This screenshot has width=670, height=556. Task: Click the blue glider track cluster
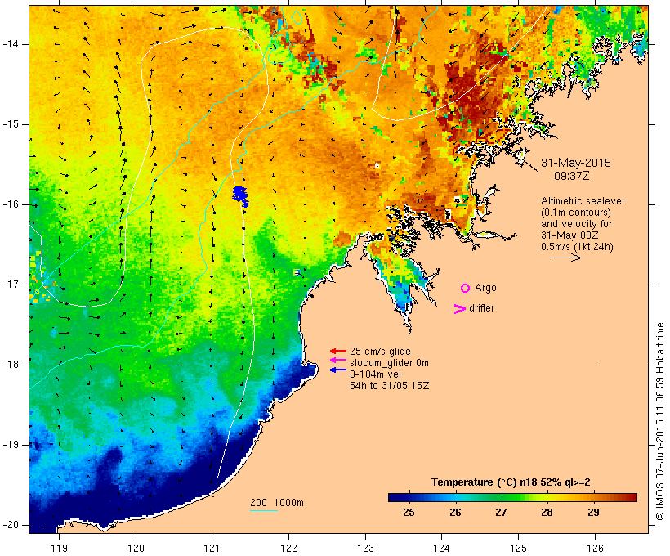coord(240,196)
